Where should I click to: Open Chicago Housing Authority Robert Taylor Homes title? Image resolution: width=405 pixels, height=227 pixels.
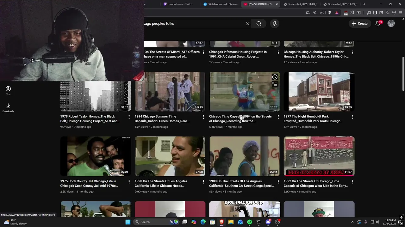click(316, 54)
